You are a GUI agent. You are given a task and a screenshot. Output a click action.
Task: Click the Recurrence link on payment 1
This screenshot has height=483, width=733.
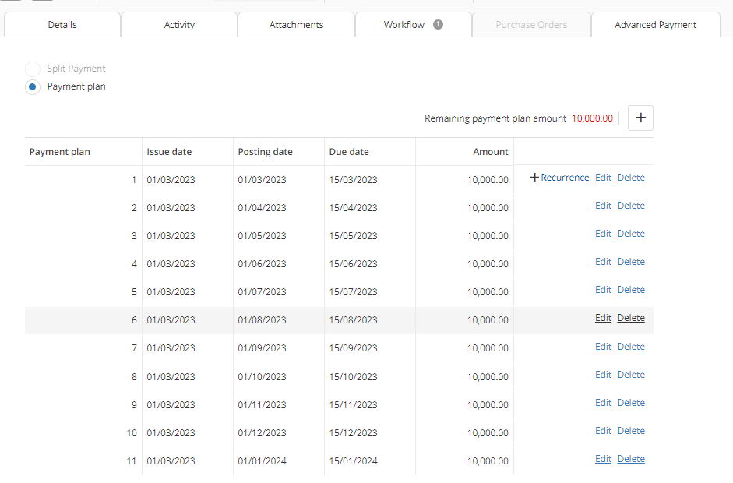(x=565, y=178)
